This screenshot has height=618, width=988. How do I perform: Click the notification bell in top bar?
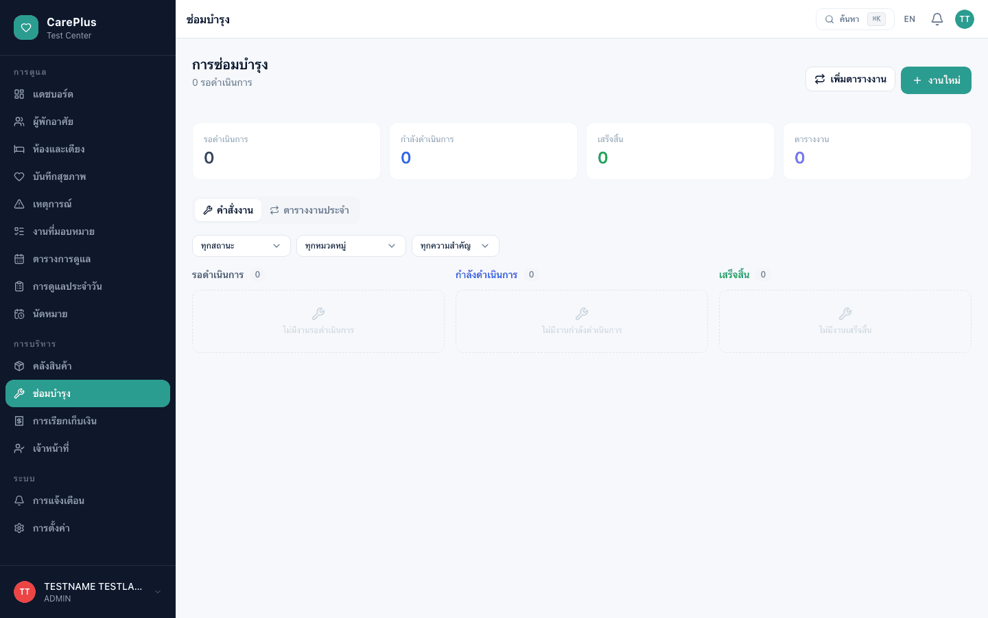click(x=937, y=19)
